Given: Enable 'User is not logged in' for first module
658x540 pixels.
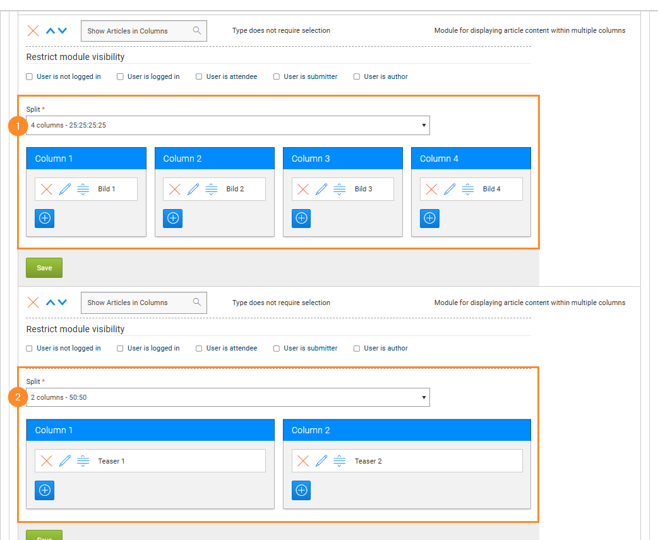Looking at the screenshot, I should pos(30,76).
